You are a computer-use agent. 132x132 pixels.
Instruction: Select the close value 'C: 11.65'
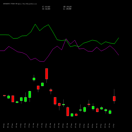(46, 7)
